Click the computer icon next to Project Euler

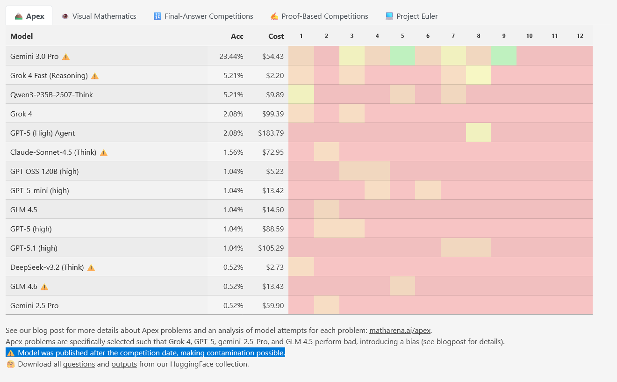[x=388, y=15]
